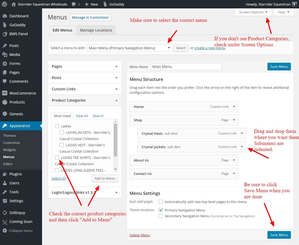
Task: Click the Appearance paintbrush icon
Action: click(x=5, y=126)
